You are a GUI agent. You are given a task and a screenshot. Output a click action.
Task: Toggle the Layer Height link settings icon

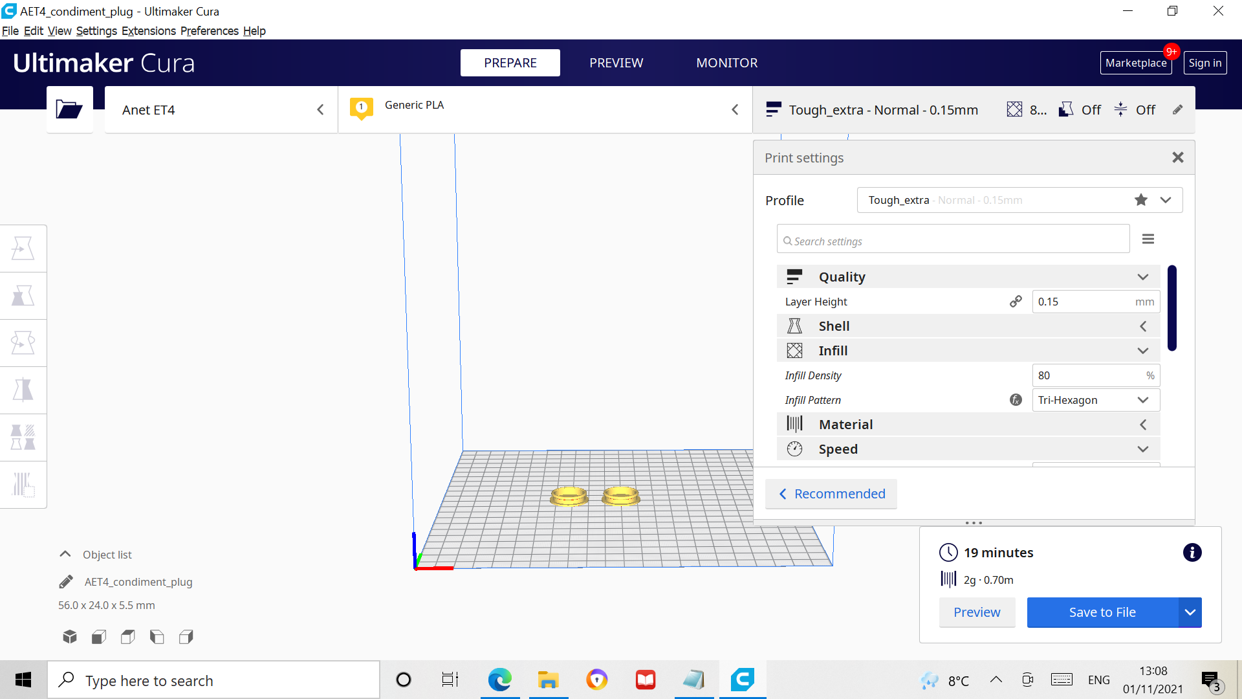[1016, 302]
